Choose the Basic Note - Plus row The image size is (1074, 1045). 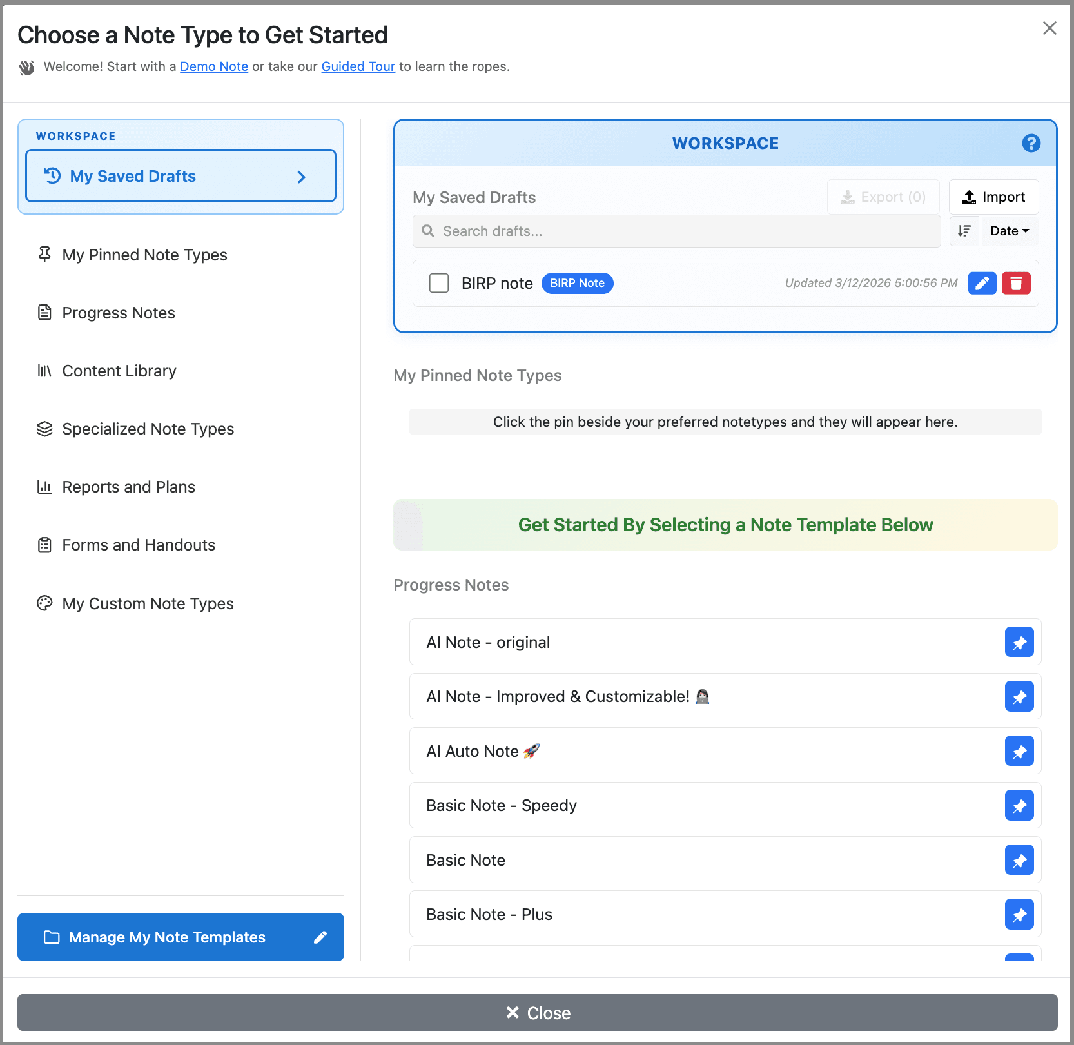725,914
